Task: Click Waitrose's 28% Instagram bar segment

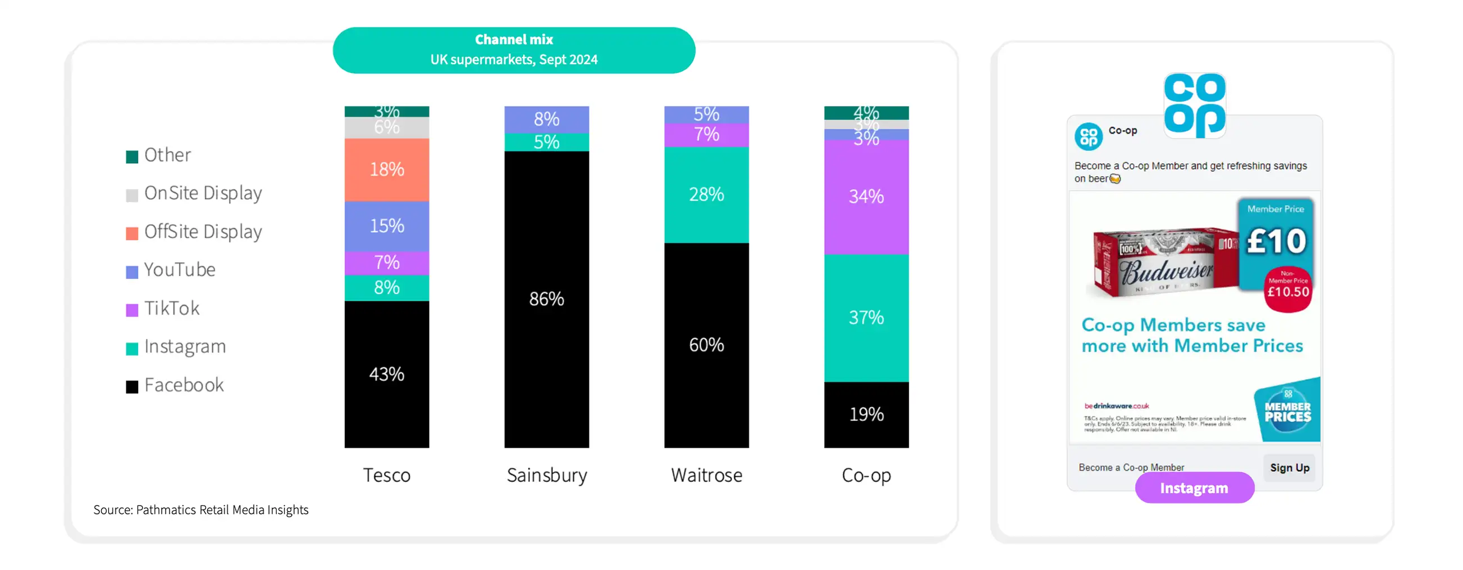Action: (706, 195)
